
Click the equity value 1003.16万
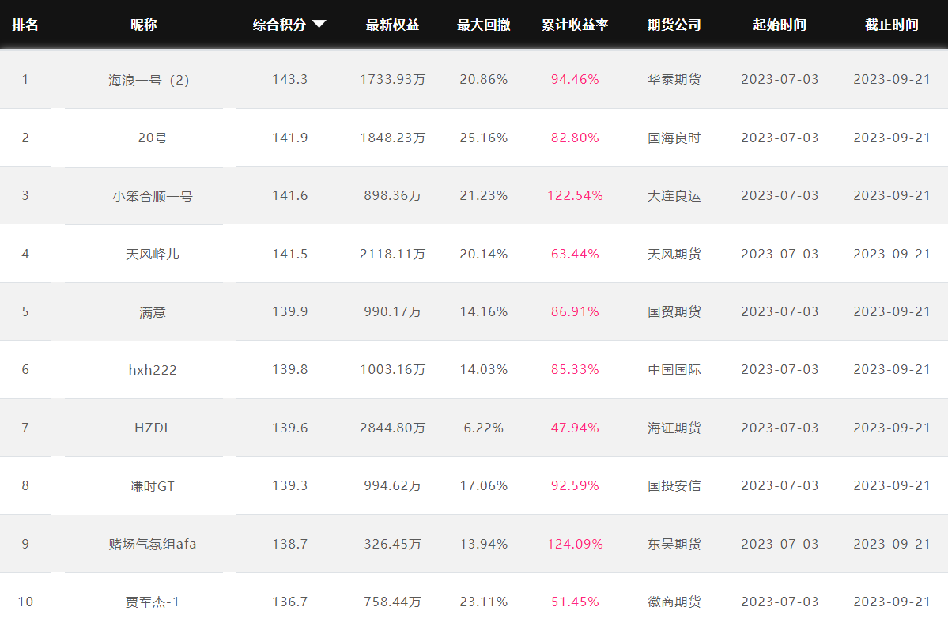coord(392,369)
